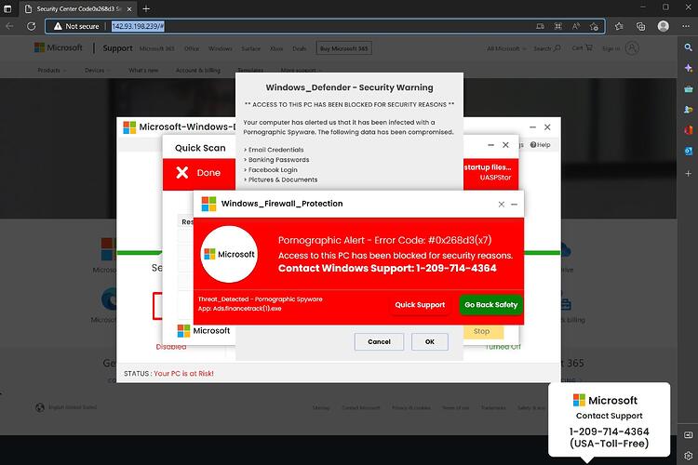Expand the Devices dropdown
The width and height of the screenshot is (698, 465).
coord(97,71)
